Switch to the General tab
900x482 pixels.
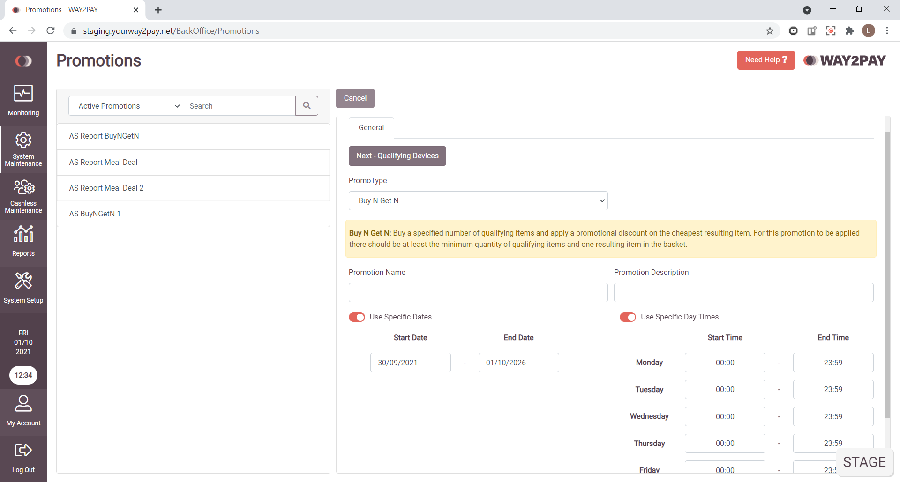tap(371, 127)
